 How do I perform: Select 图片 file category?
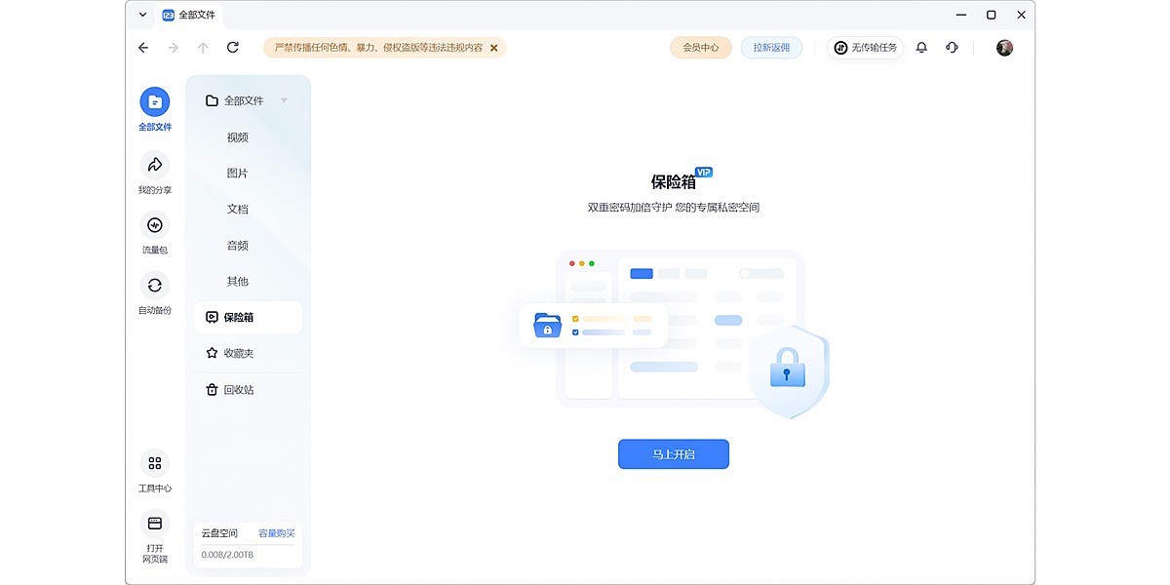coord(238,174)
